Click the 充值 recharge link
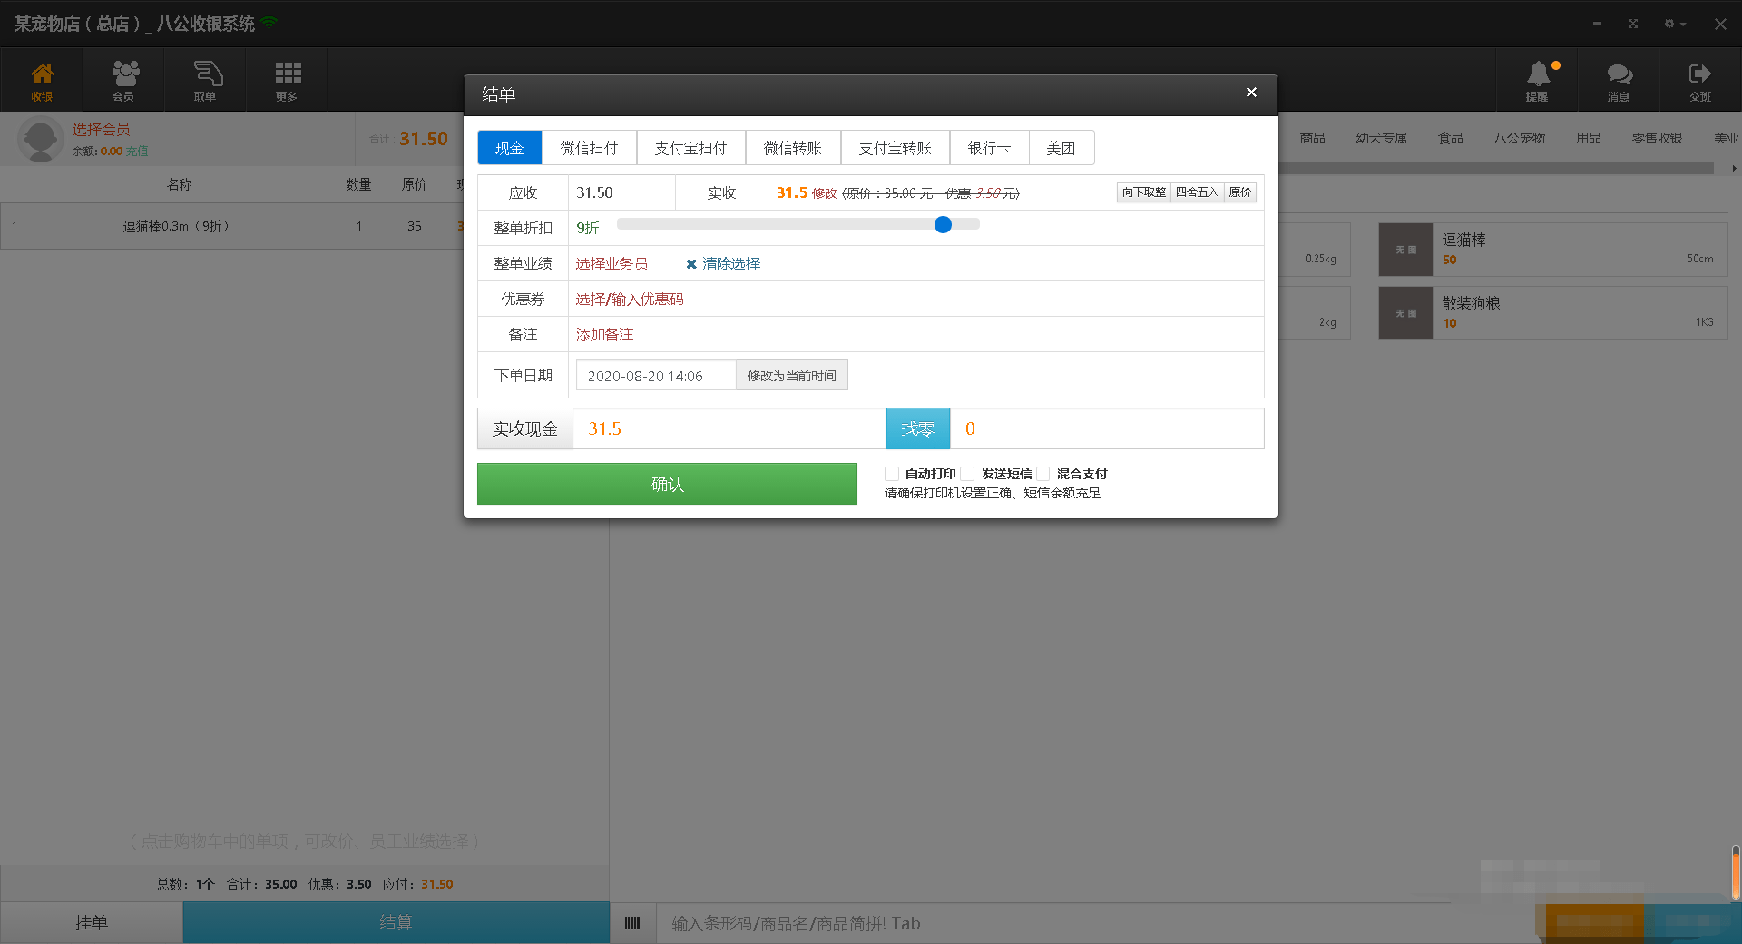1742x944 pixels. 137,152
